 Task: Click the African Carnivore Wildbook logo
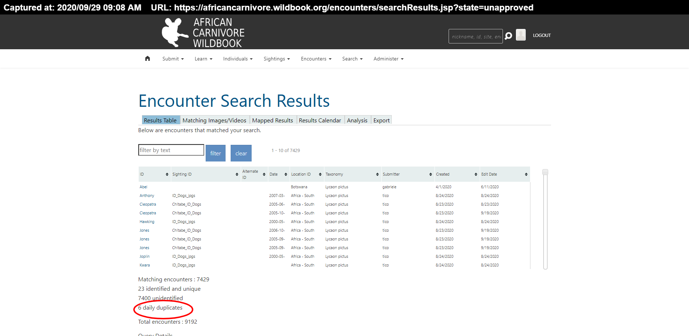tap(203, 32)
